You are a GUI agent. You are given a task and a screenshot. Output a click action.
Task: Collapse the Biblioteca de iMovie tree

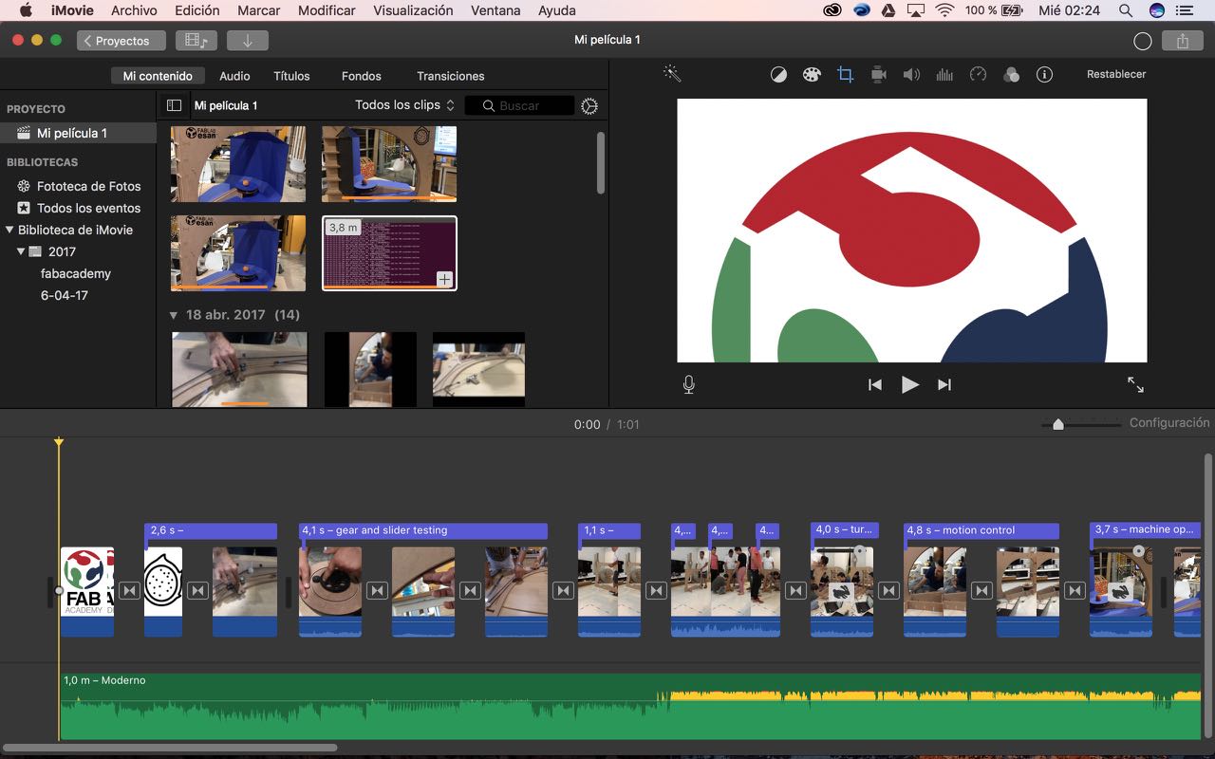pyautogui.click(x=9, y=230)
